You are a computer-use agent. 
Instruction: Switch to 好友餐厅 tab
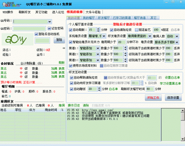pyautogui.click(x=104, y=18)
